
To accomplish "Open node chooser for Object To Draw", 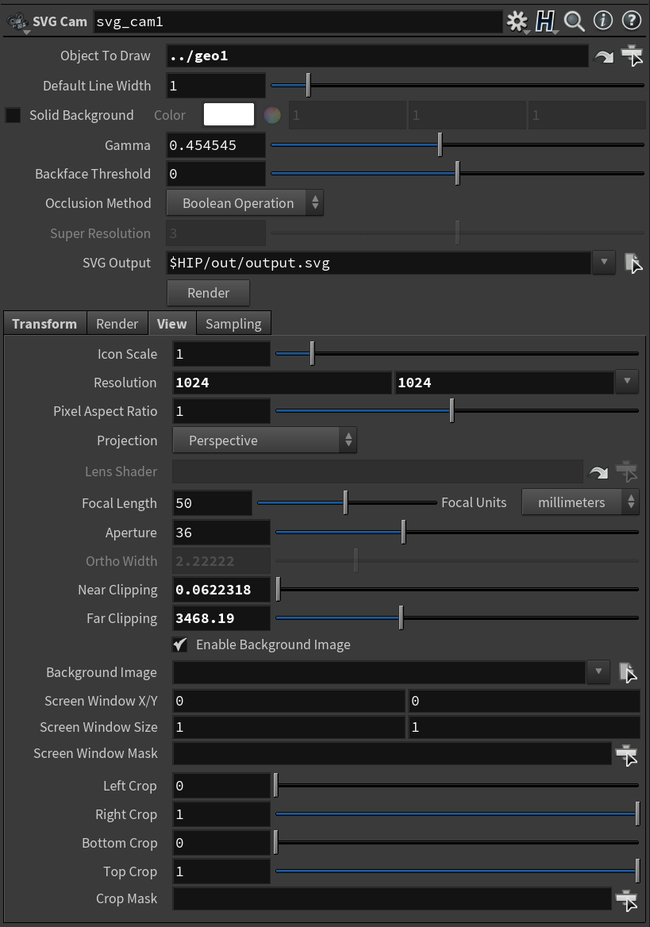I will [x=632, y=56].
